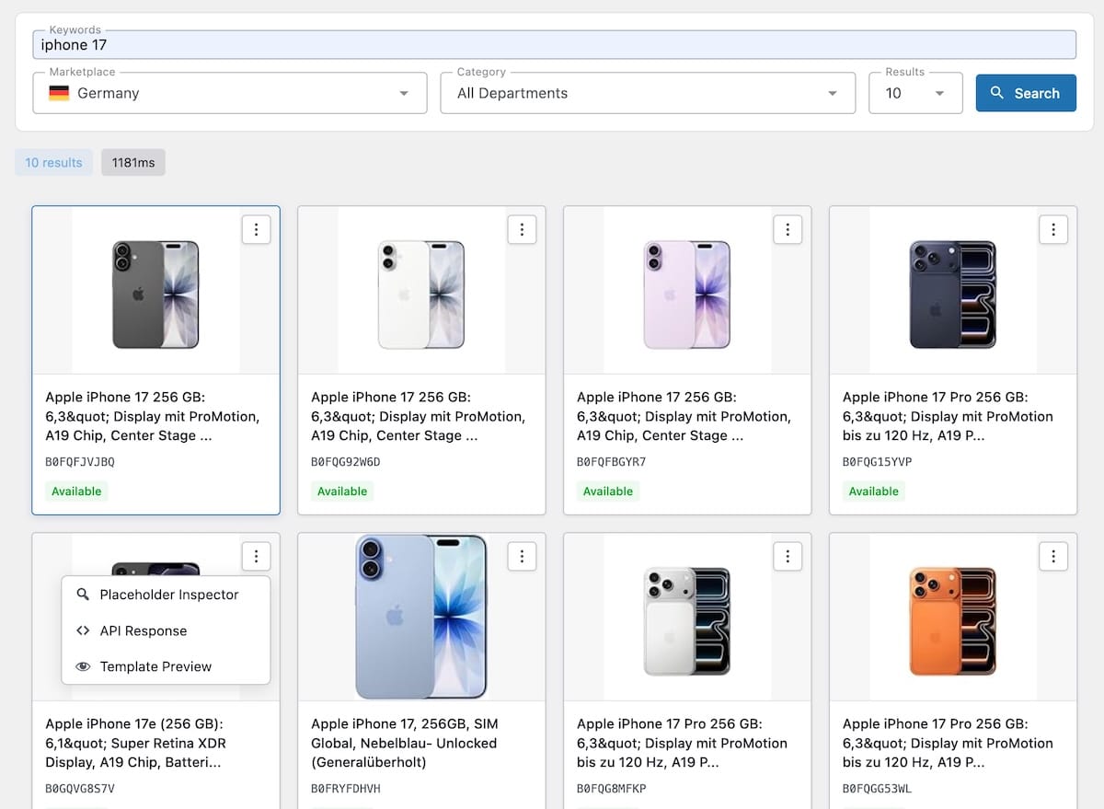Select the orange iPhone 17 Pro thumbnail
Image resolution: width=1104 pixels, height=809 pixels.
[952, 621]
